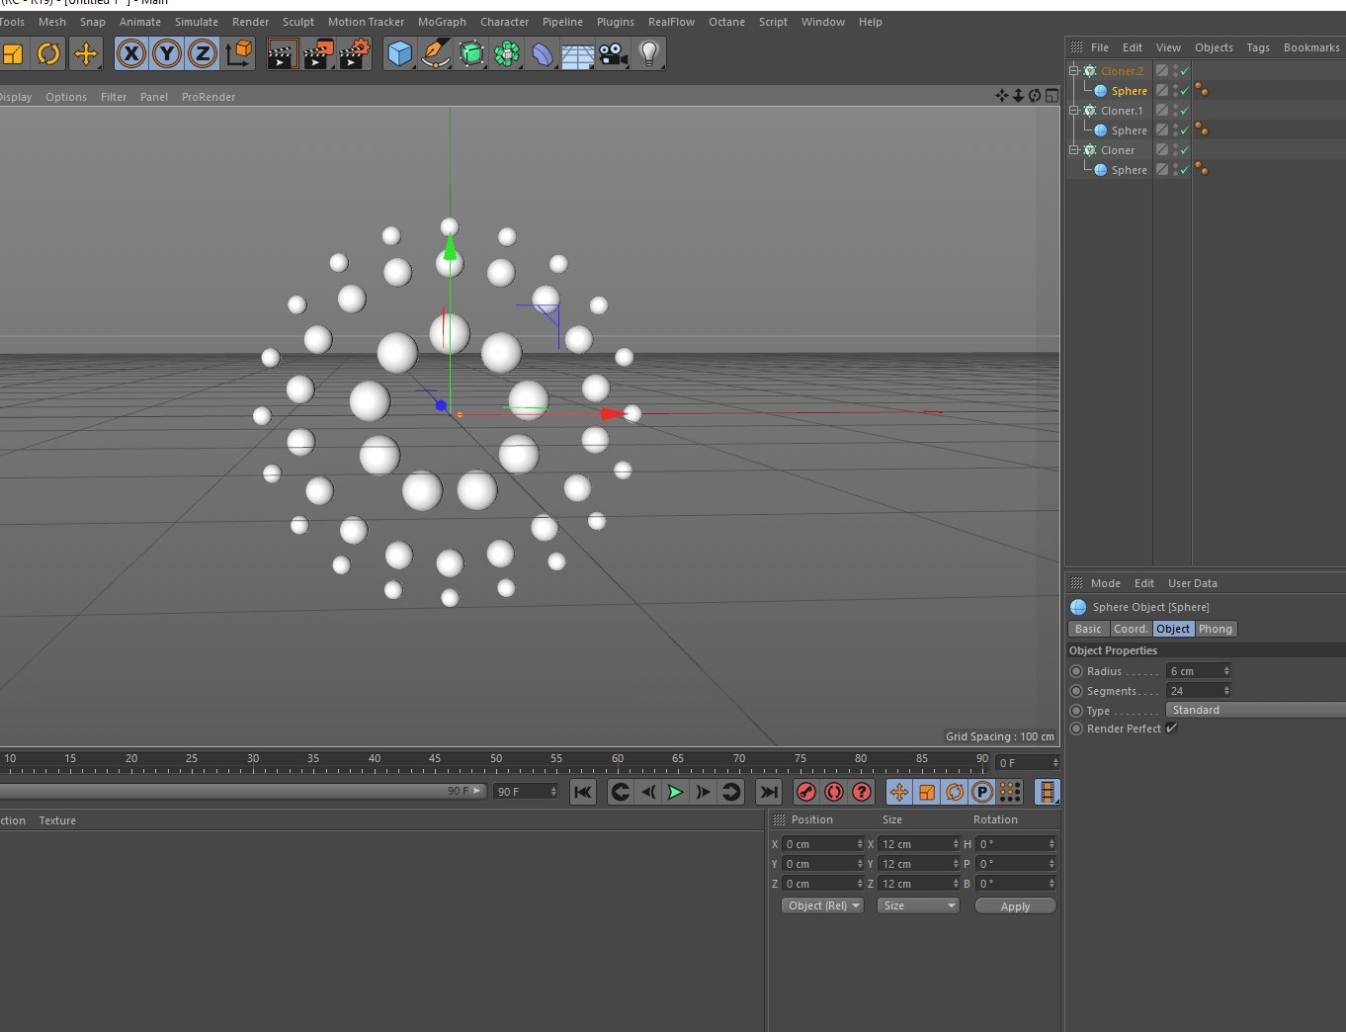Open the Object Manager Tags menu
Screen dimensions: 1346x1032
1258,47
